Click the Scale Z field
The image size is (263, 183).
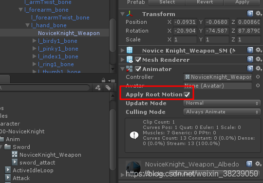[249, 39]
